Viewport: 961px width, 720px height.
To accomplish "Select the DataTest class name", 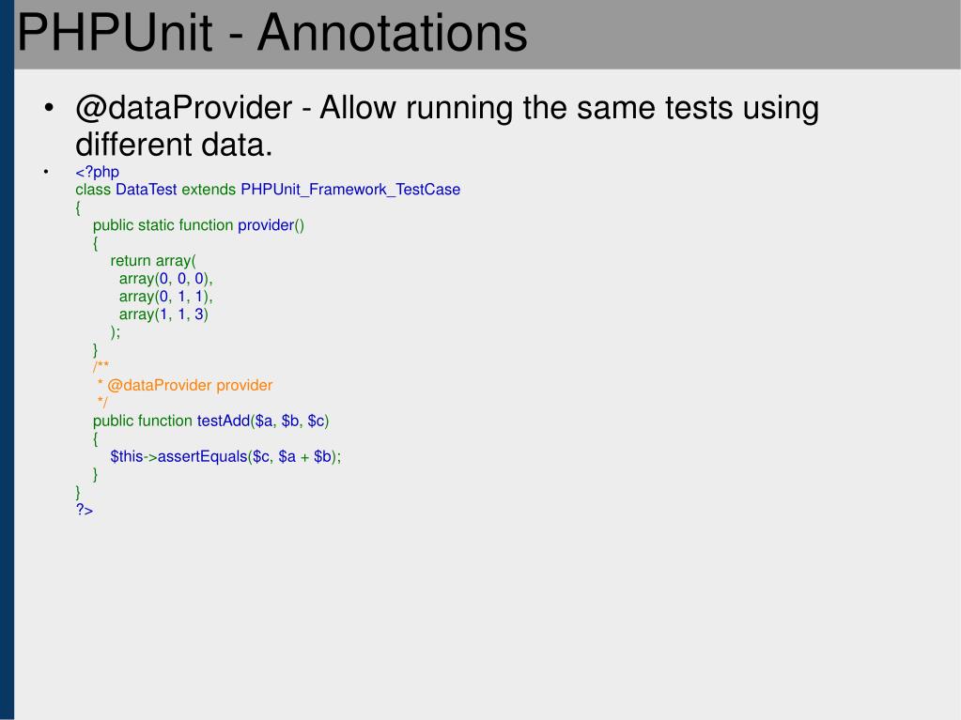I will click(146, 190).
